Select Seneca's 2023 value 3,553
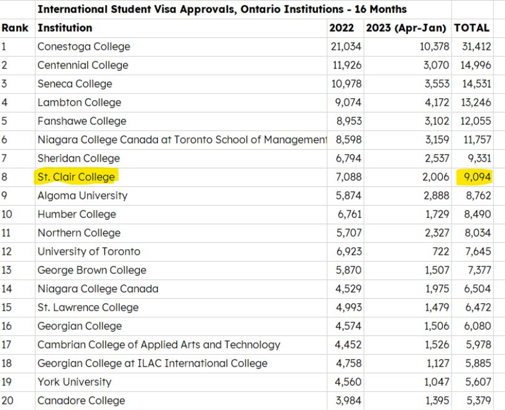 407,84
